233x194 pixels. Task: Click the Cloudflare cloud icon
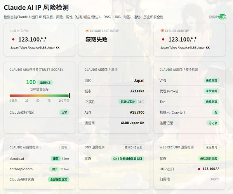[87, 31]
